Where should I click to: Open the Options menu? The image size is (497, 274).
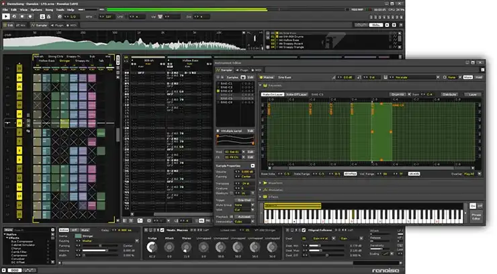(x=36, y=10)
